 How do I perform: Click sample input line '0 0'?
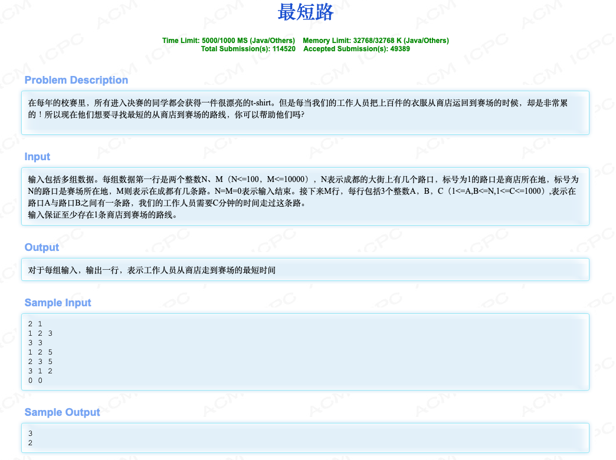35,380
